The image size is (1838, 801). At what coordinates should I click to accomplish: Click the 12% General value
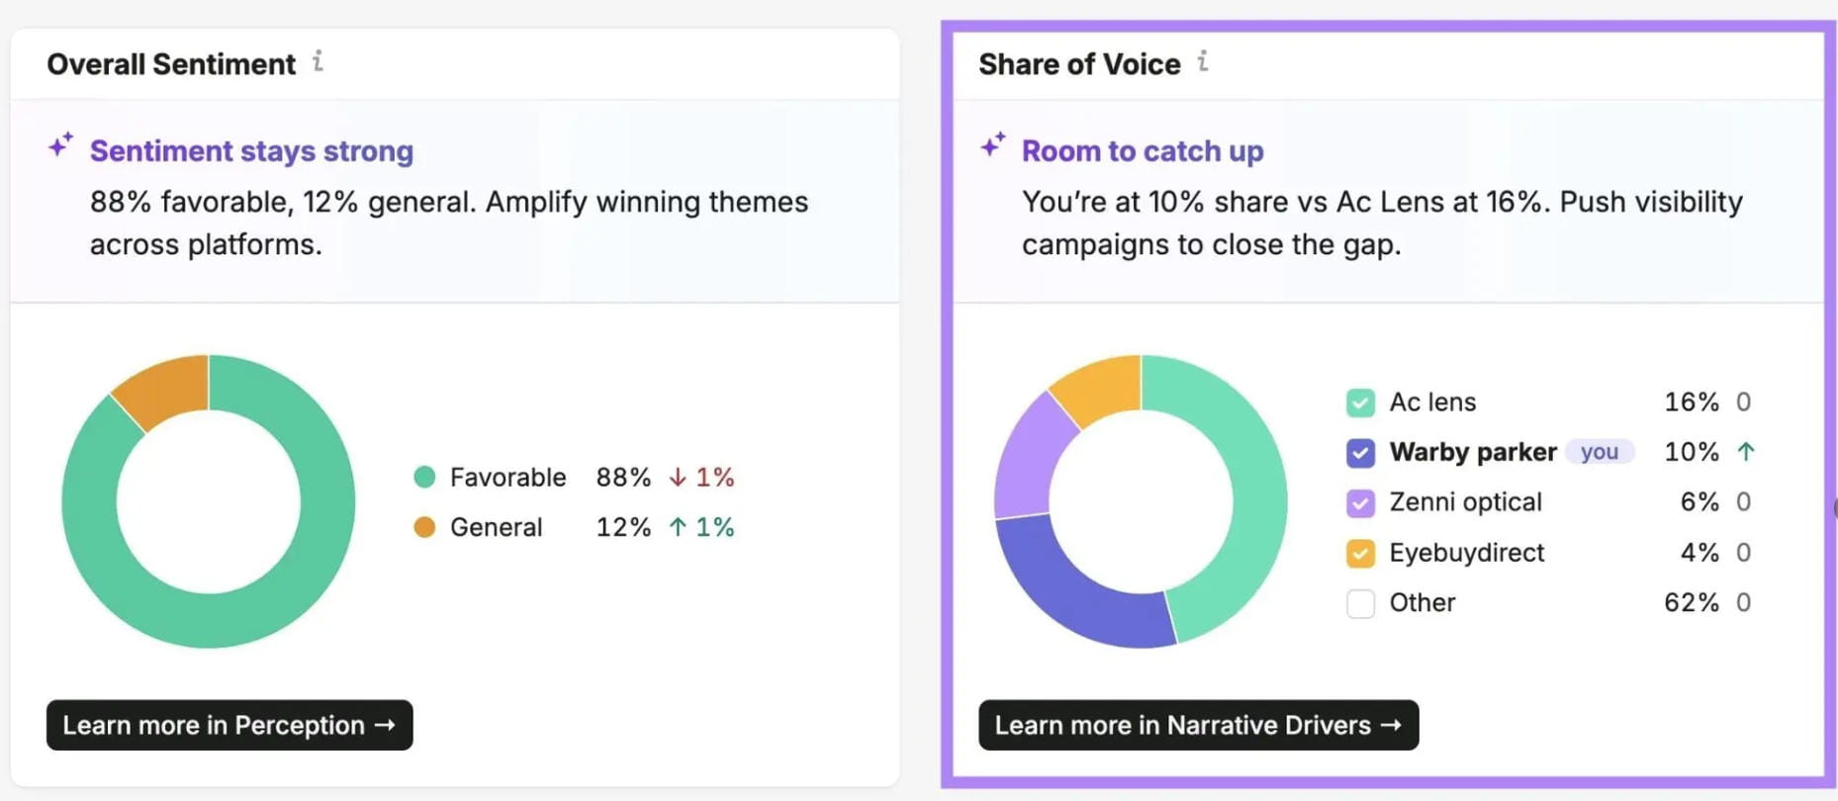pos(623,527)
